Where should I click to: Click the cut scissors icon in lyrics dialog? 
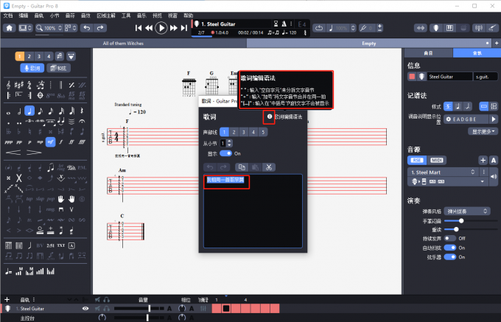(270, 167)
